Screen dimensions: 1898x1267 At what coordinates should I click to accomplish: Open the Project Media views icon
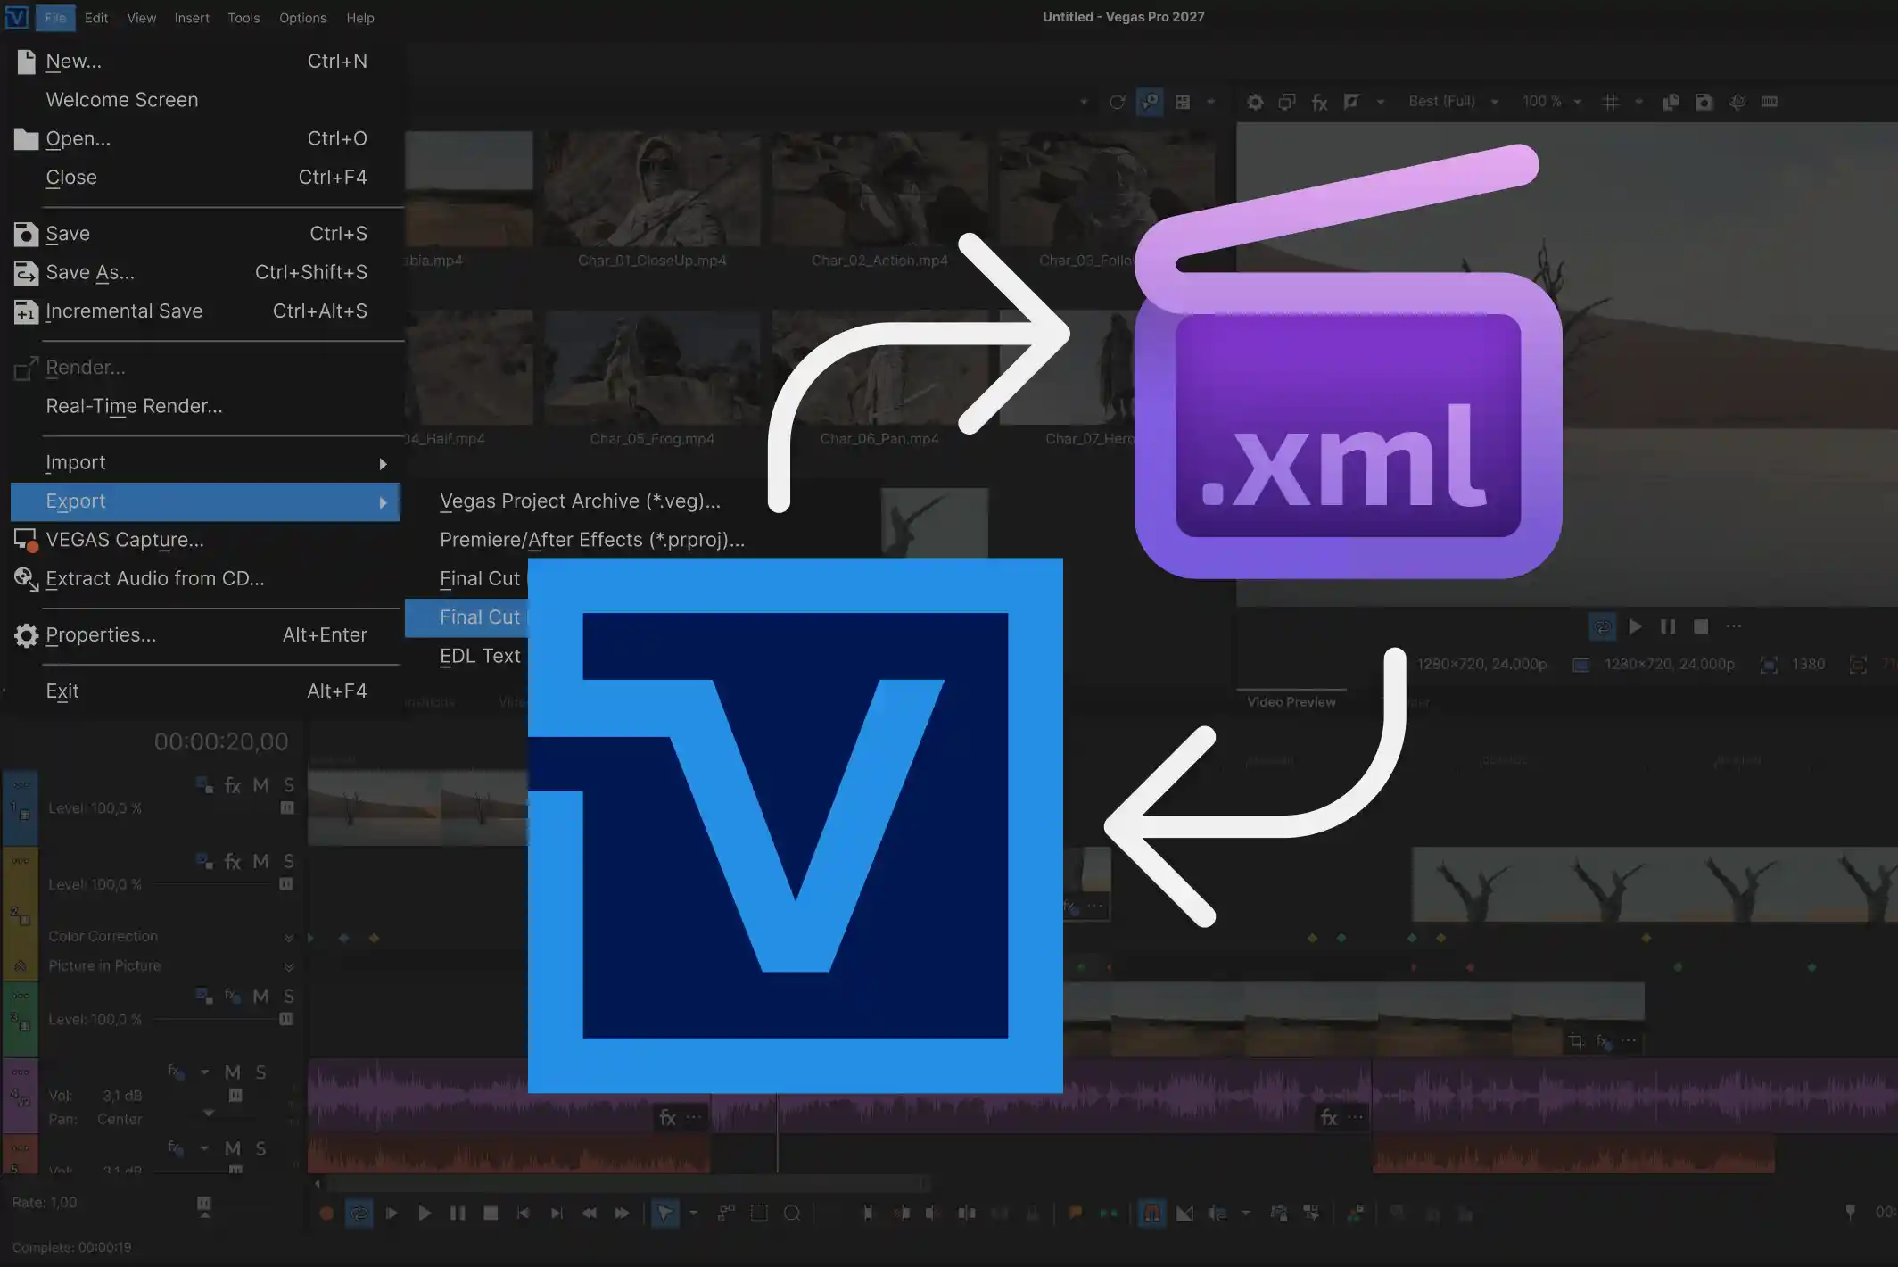pos(1183,102)
